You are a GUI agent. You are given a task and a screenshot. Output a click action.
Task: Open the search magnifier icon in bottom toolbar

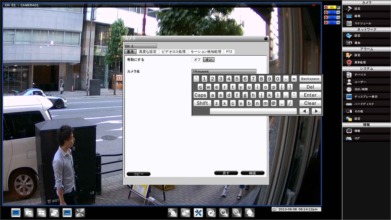tap(224, 213)
